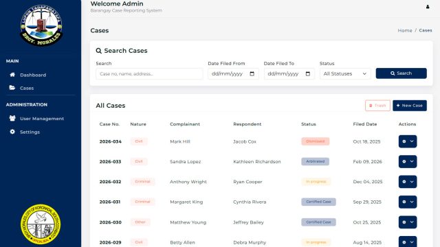
Task: Expand actions chevron for case 2026-034
Action: (412, 141)
